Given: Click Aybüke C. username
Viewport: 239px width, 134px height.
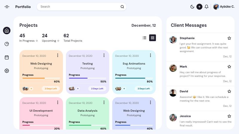Looking at the screenshot, I should pos(227,7).
